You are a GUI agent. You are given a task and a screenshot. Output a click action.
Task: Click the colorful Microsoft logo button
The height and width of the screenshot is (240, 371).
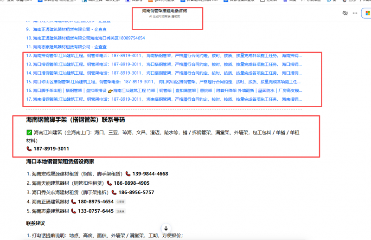(x=367, y=13)
